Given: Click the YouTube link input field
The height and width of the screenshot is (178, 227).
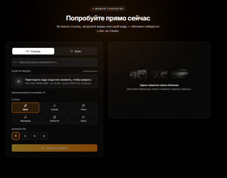Looking at the screenshot, I should (55, 62).
